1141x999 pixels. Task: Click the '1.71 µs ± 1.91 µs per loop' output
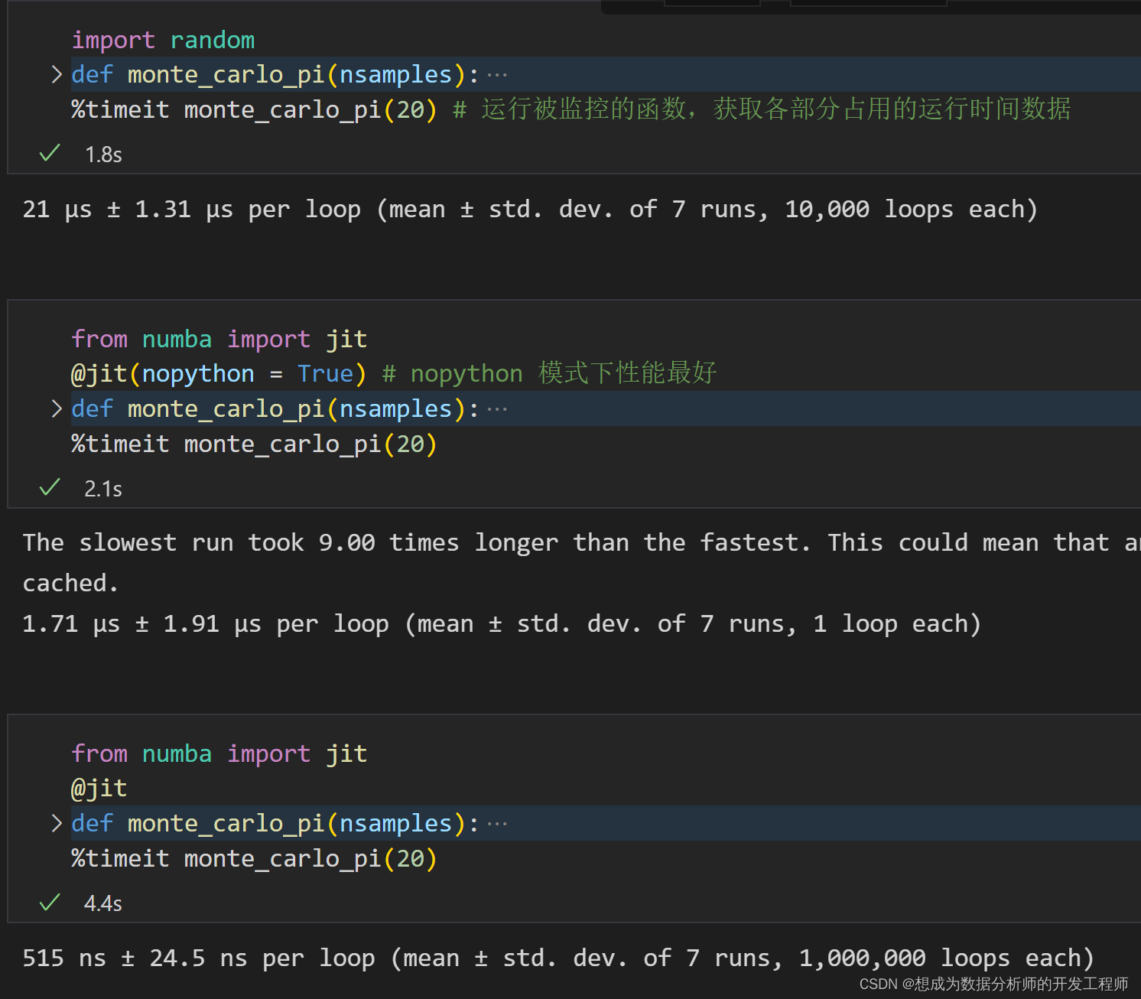502,623
